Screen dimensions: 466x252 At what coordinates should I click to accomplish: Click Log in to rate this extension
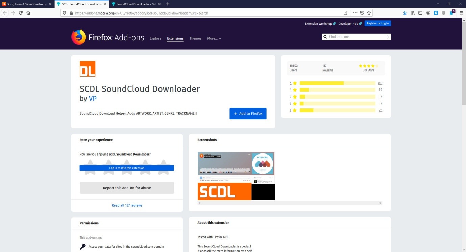coord(127,168)
